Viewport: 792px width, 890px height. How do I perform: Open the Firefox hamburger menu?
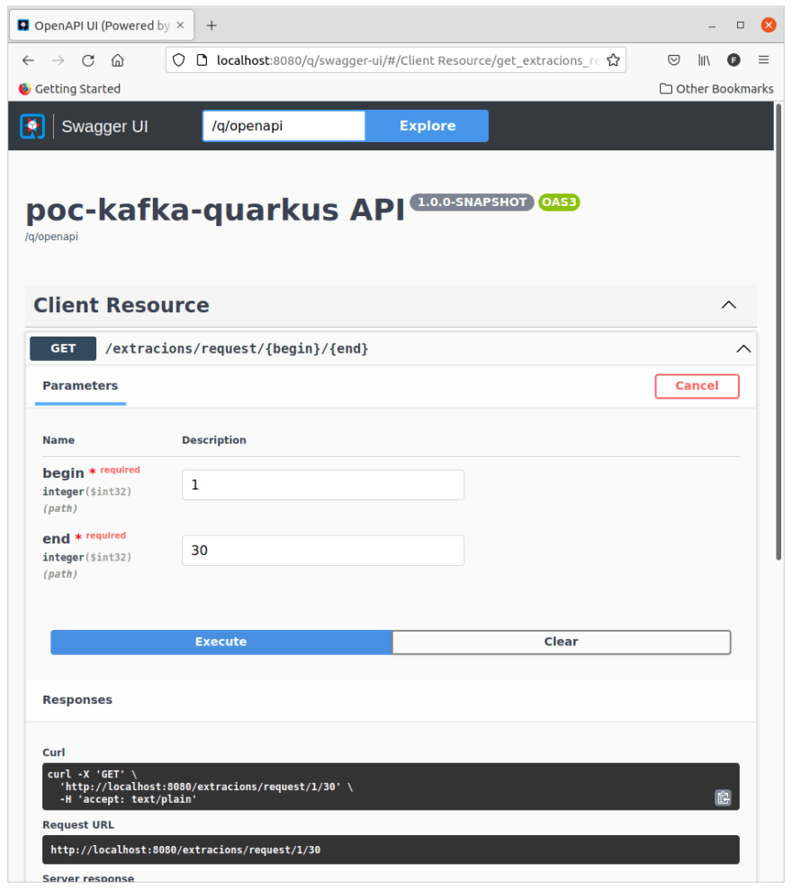coord(763,60)
